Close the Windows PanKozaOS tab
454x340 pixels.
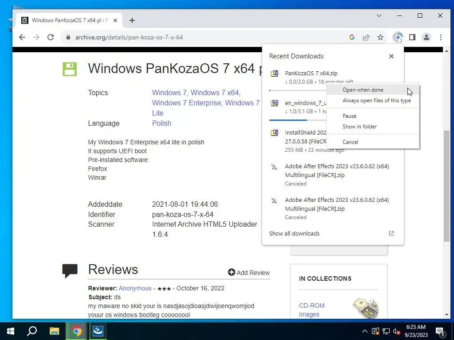(x=115, y=20)
